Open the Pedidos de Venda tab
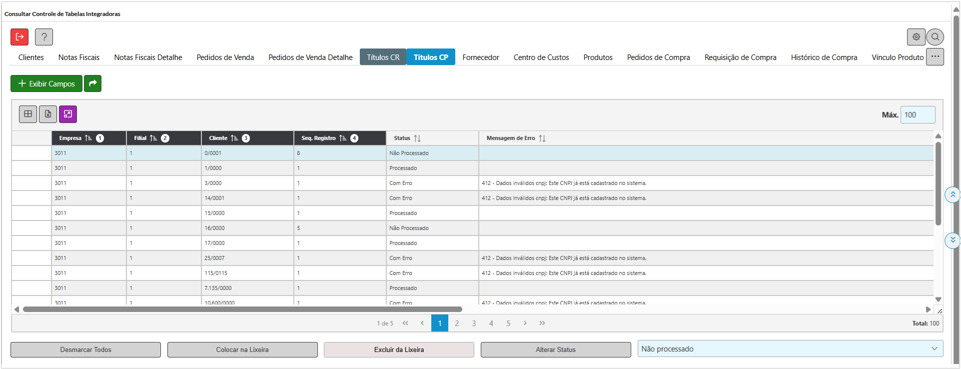 225,57
